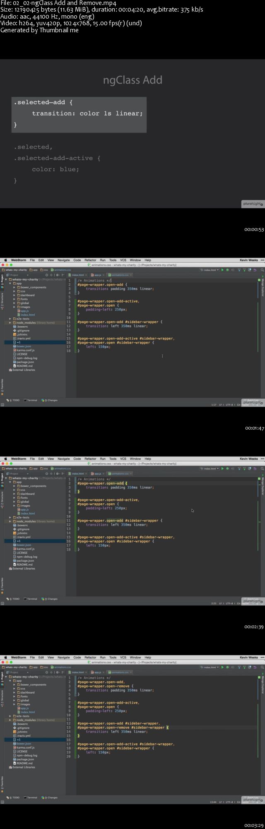The image size is (265, 829).
Task: Click '#page-wrapper.open-remove {' in the 00:03:29 frame
Action: 105,686
